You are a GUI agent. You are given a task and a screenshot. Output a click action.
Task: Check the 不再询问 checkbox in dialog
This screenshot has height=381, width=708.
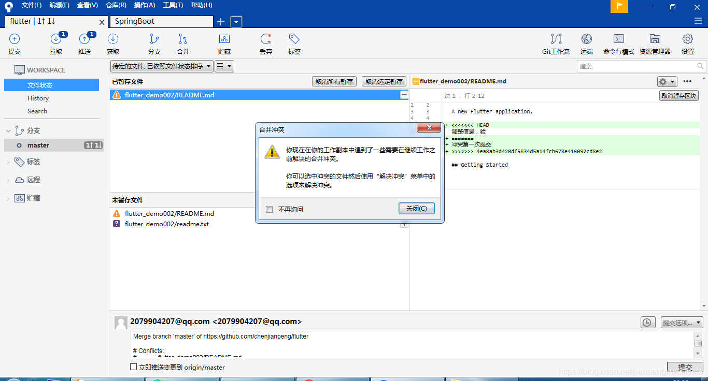[269, 209]
